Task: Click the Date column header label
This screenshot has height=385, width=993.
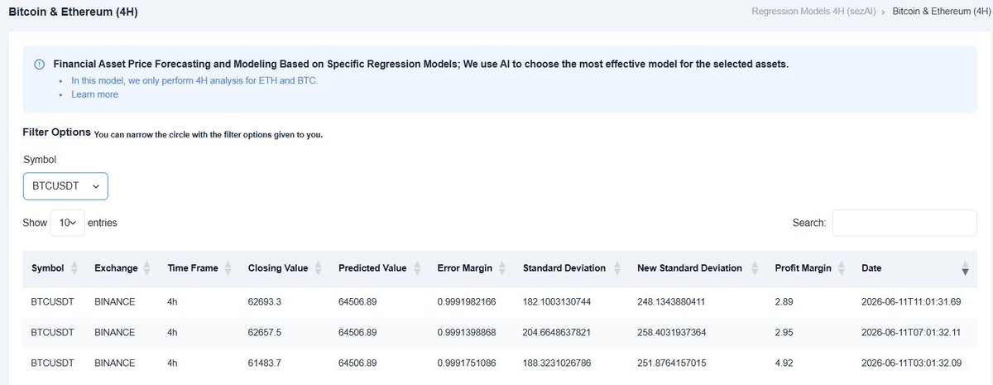Action: tap(871, 268)
